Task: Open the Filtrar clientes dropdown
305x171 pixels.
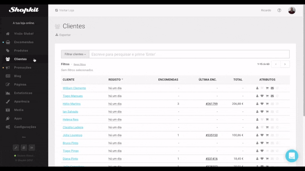Action: click(x=75, y=54)
